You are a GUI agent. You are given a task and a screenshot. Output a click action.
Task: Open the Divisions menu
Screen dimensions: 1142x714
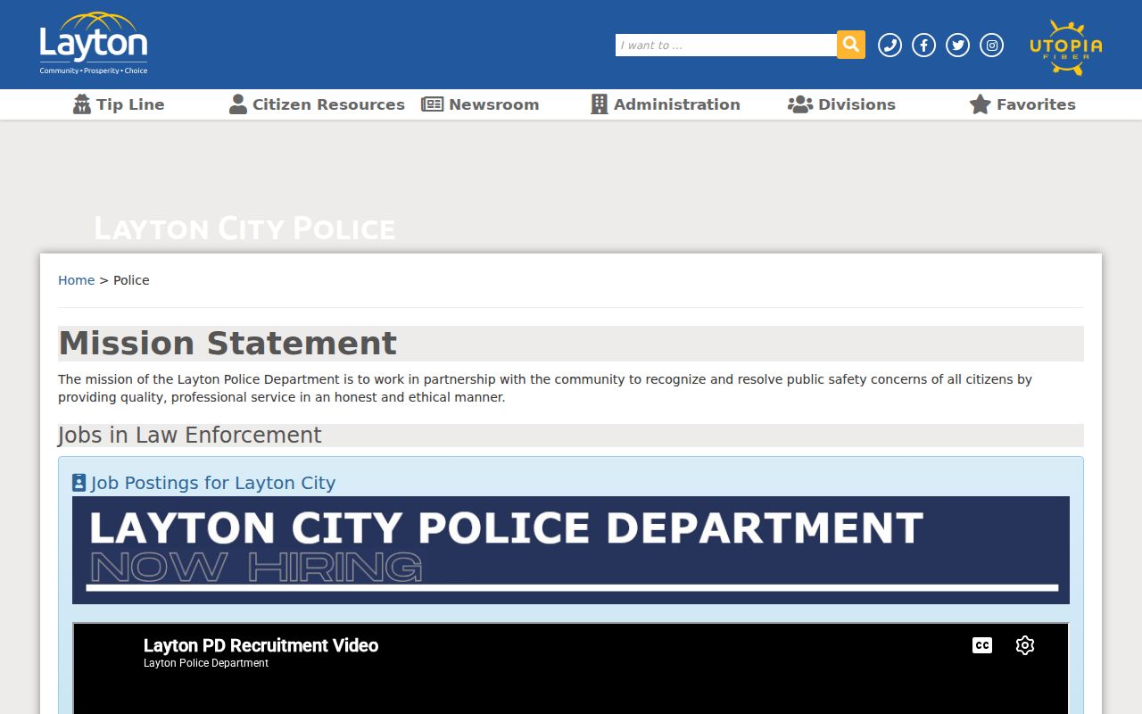(x=841, y=104)
